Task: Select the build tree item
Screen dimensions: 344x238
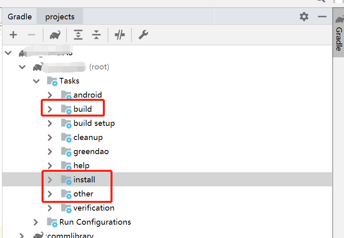Action: pos(83,109)
